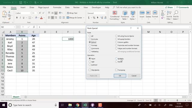This screenshot has height=108, width=192.
Task: Click Insert Function fx icon
Action: tap(34, 27)
